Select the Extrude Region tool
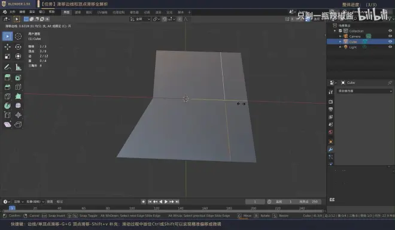This screenshot has width=395, height=230. coord(8,78)
